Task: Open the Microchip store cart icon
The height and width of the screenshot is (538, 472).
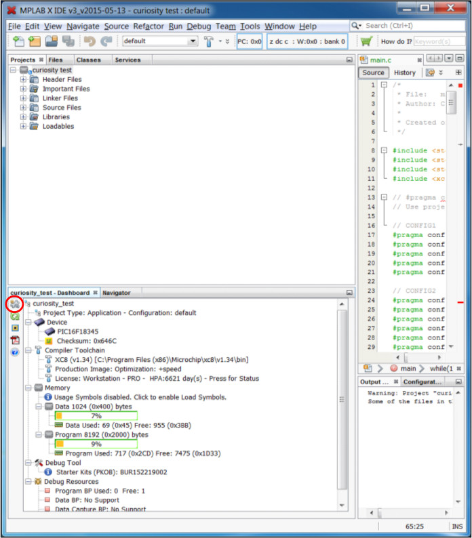Action: click(366, 41)
